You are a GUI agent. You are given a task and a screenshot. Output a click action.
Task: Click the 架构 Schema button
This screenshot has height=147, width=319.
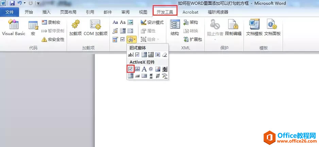(191, 22)
